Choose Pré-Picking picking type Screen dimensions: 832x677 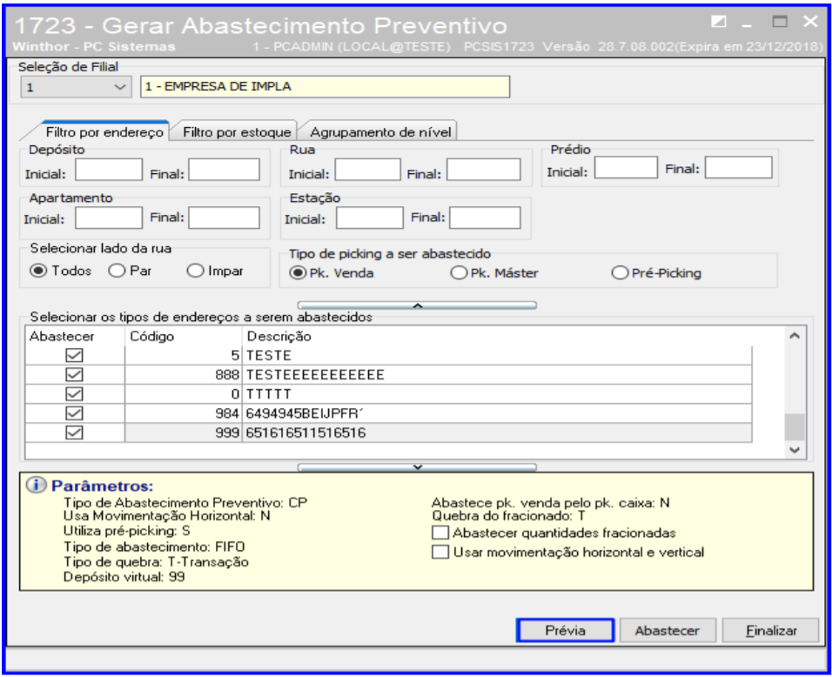[656, 272]
